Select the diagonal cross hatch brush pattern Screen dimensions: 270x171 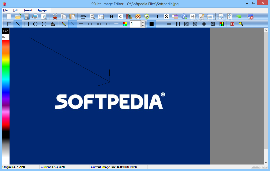[x=213, y=24]
